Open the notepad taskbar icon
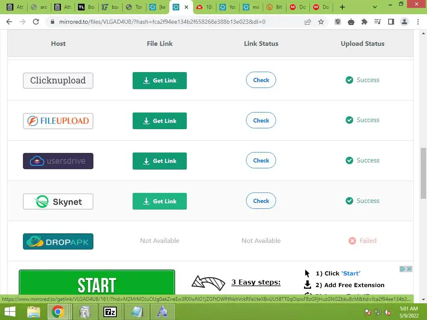This screenshot has width=427, height=320. tap(136, 312)
